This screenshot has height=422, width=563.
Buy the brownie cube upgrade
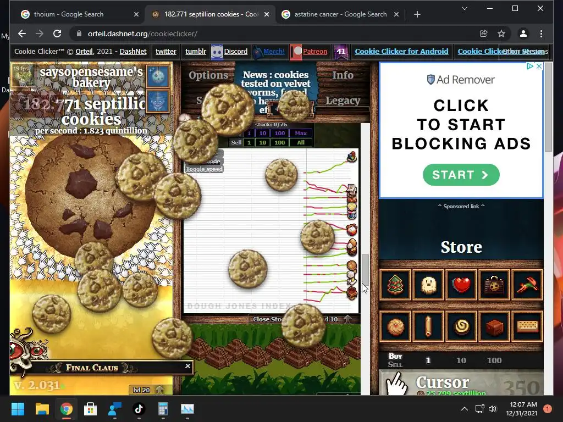494,326
